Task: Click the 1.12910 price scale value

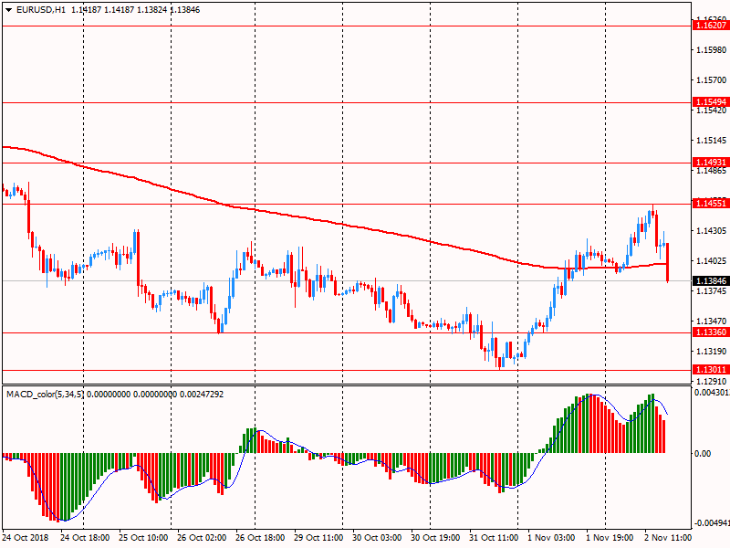Action: point(711,381)
